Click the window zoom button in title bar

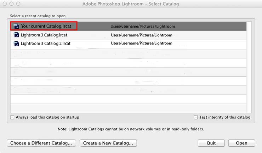tap(18, 4)
